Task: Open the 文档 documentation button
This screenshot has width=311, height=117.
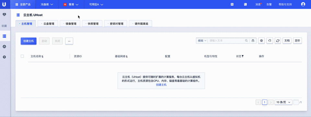Action: (287, 41)
